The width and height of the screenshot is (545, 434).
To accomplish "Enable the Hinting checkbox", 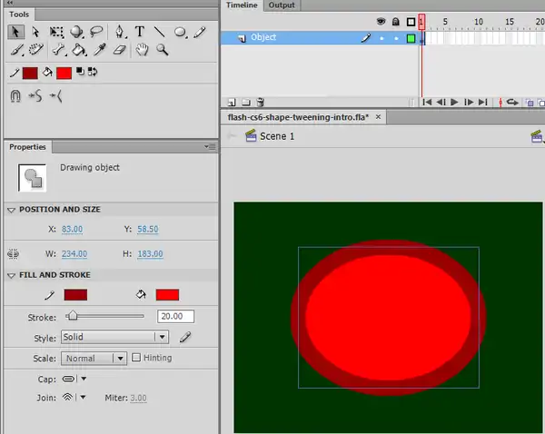I will (x=136, y=358).
